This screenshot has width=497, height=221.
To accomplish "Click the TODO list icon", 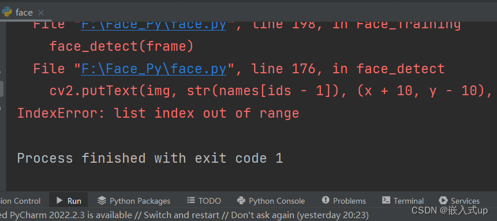I will [191, 200].
